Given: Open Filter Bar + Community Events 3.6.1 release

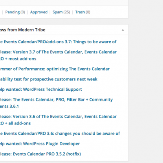Looking at the screenshot, I should click(x=56, y=103).
